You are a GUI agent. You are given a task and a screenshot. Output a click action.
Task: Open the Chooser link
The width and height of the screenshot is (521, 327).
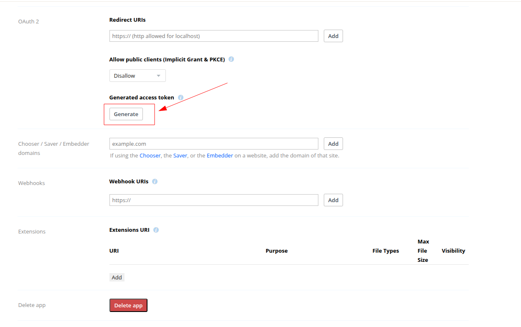[x=150, y=155]
